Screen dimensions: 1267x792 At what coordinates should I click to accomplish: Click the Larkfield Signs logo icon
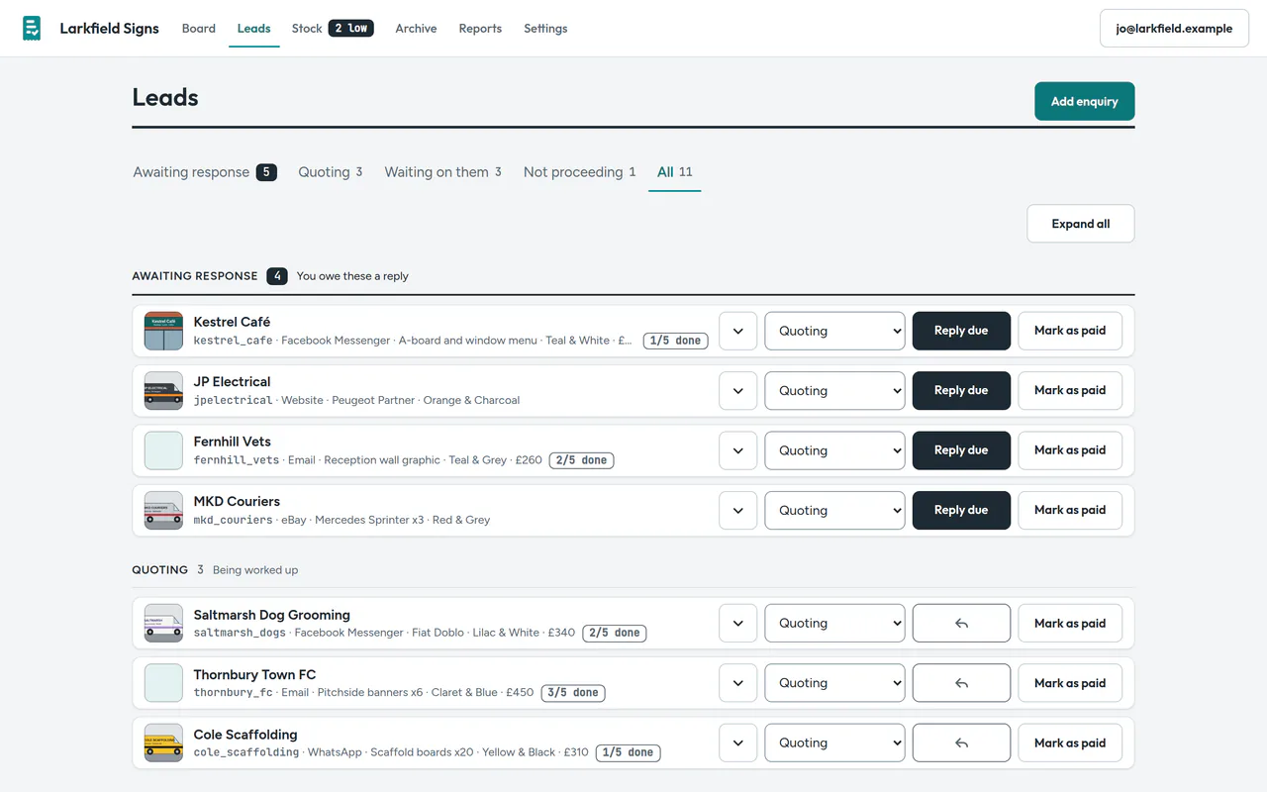point(33,29)
